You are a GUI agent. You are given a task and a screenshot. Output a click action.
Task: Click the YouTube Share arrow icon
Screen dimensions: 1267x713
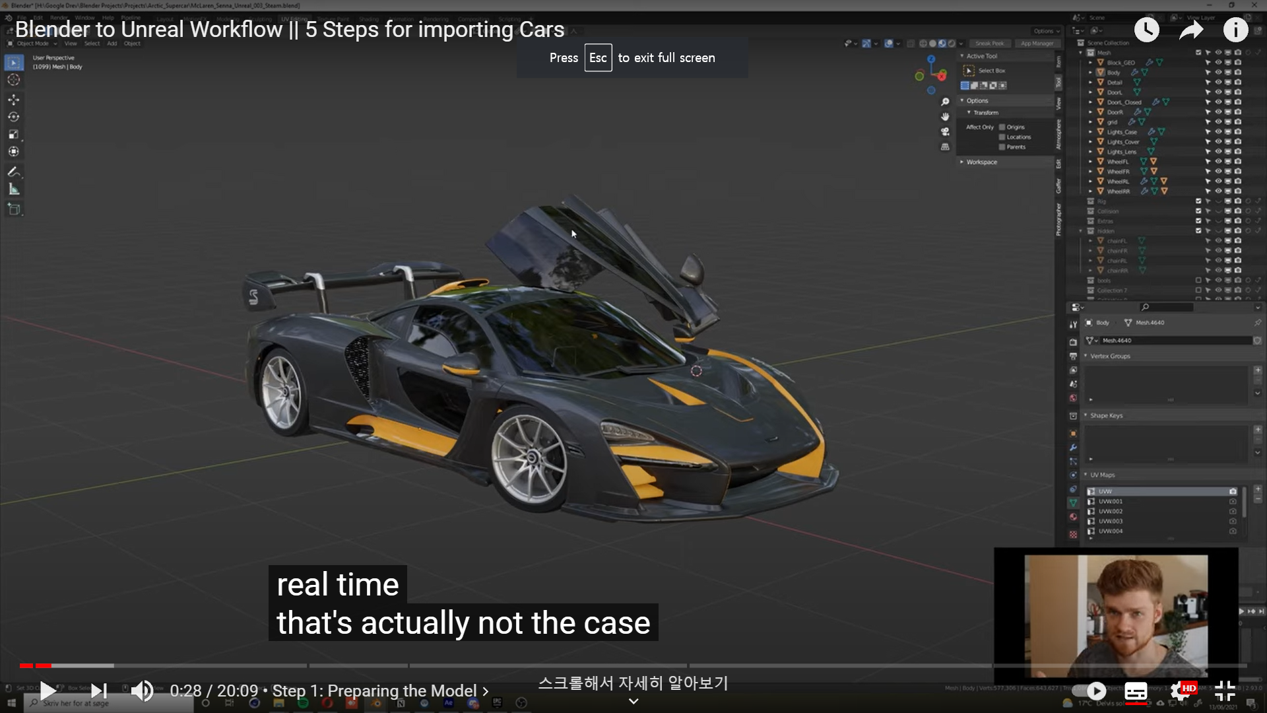[1191, 30]
